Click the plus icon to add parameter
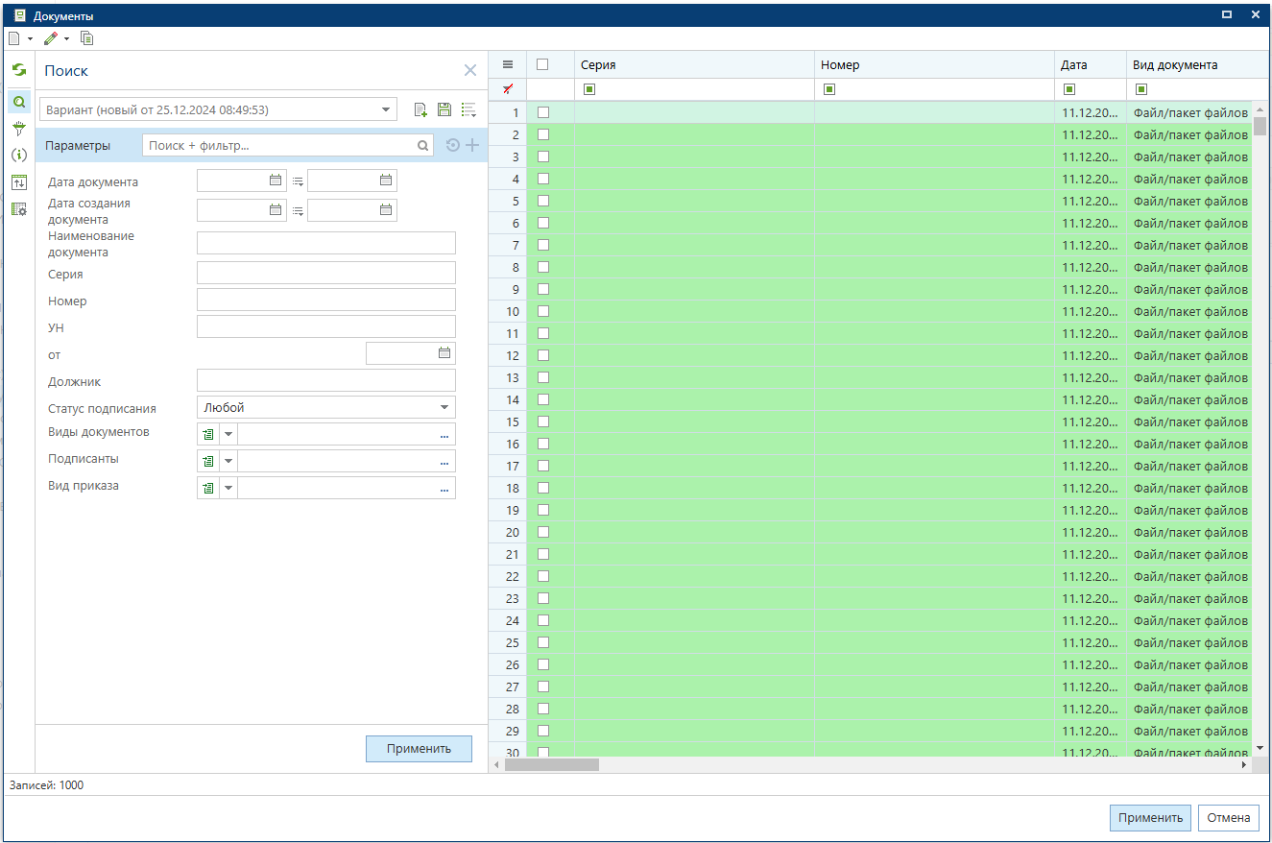 point(472,145)
